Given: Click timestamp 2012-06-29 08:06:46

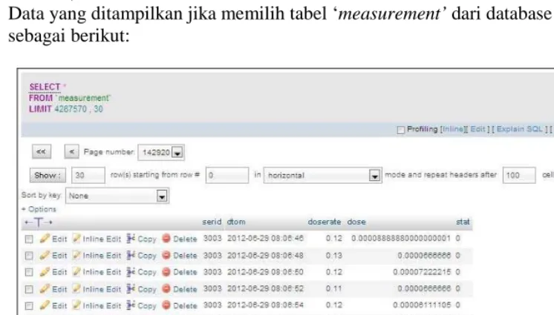Looking at the screenshot, I should (x=265, y=239).
